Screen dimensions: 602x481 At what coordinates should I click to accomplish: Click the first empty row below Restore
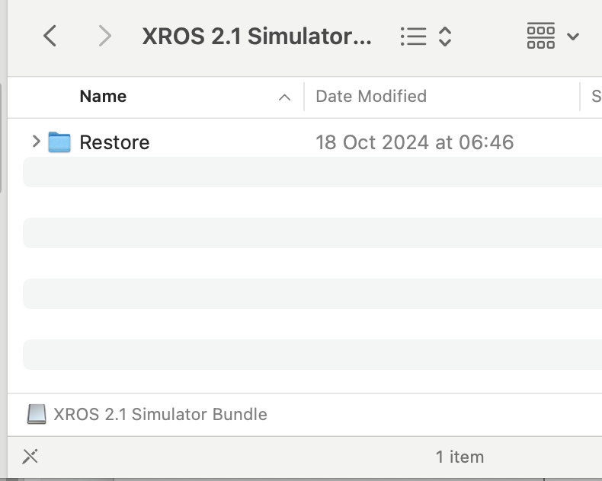(x=312, y=172)
